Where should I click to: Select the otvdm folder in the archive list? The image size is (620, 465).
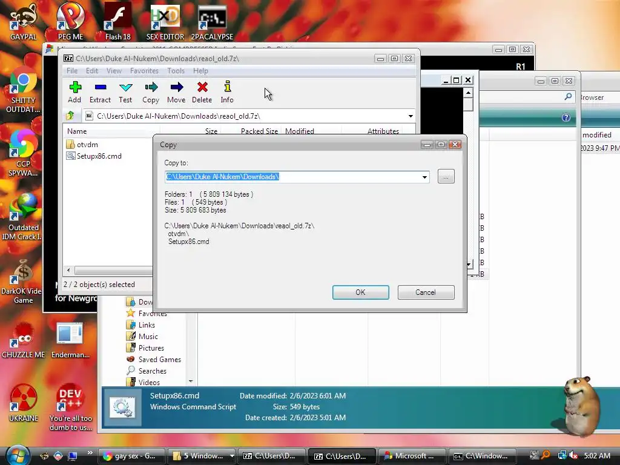pyautogui.click(x=82, y=144)
